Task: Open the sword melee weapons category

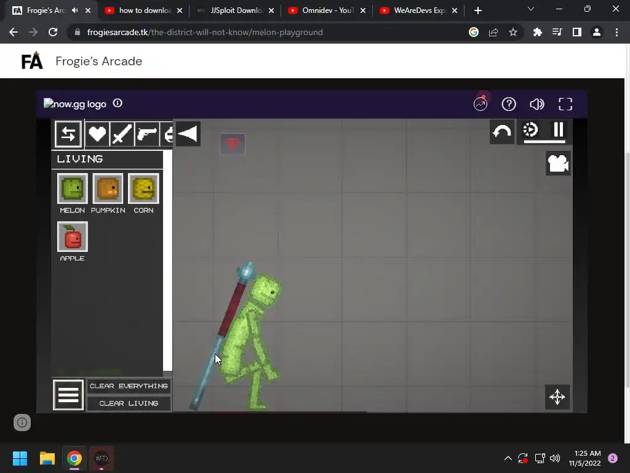Action: 122,134
